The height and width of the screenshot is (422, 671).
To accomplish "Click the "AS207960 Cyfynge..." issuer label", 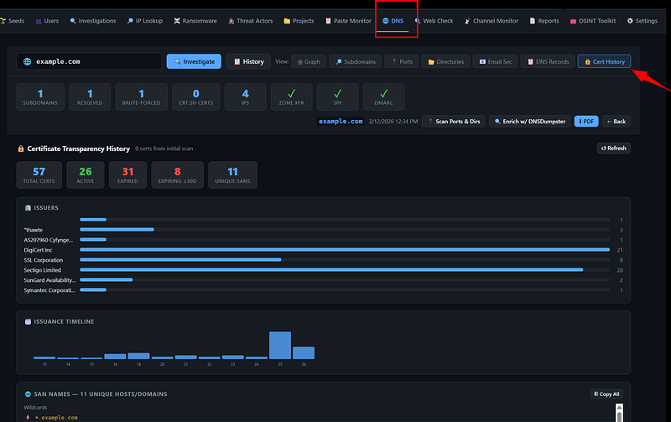I will pyautogui.click(x=49, y=240).
